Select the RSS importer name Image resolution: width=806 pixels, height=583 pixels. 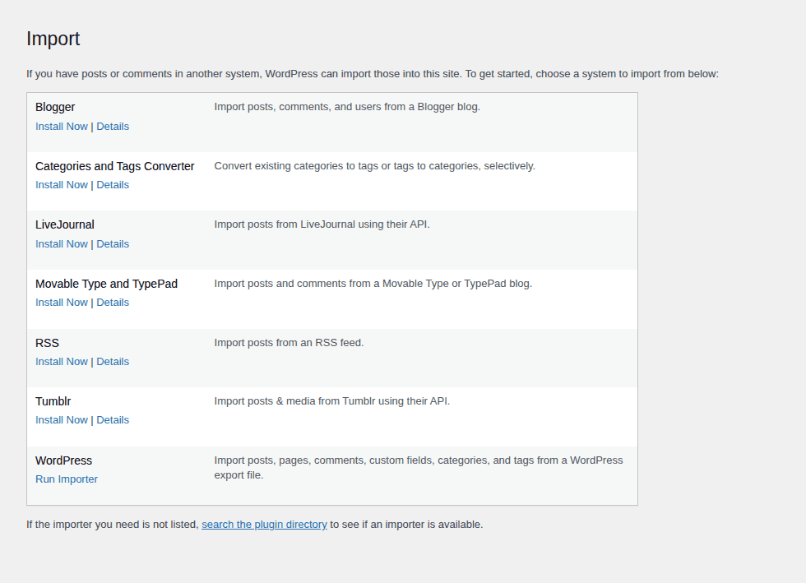[48, 343]
